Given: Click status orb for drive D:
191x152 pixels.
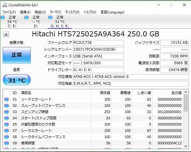Looking at the screenshot, I should tap(26, 18).
